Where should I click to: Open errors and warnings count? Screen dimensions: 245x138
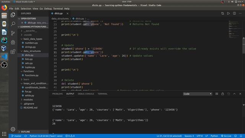click(70, 136)
